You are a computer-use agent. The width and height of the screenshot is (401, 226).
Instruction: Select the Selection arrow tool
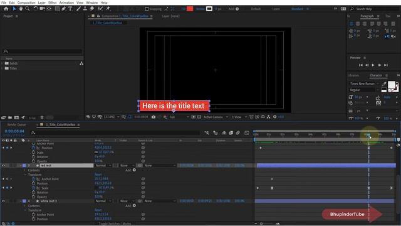(x=14, y=9)
